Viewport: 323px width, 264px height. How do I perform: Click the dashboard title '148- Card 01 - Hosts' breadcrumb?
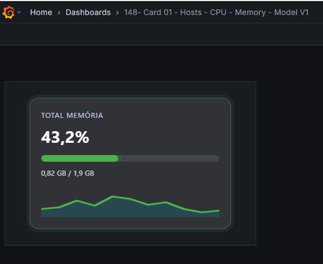tap(216, 13)
